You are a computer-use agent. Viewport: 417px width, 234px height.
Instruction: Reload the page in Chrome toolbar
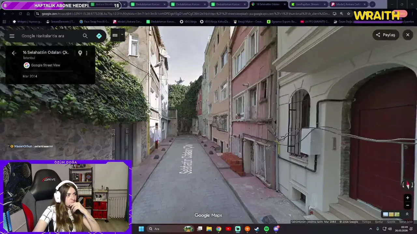point(20,14)
